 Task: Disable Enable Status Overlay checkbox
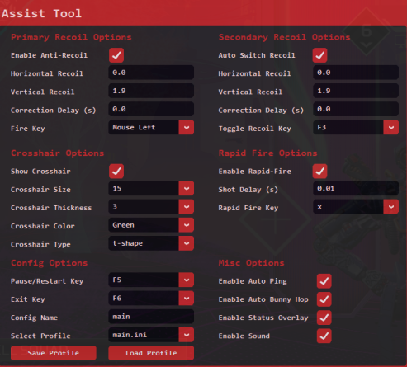point(324,318)
